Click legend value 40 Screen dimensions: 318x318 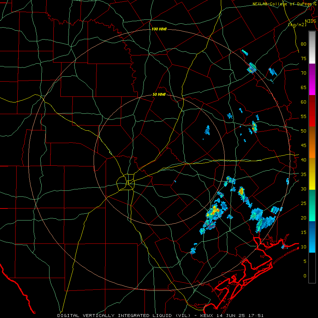(304, 160)
